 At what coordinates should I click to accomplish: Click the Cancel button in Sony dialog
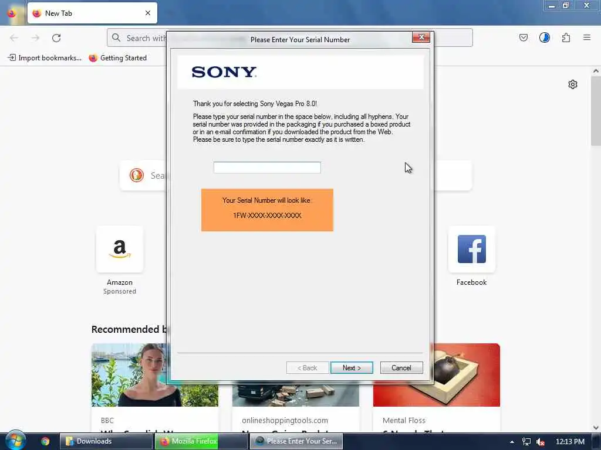point(401,368)
